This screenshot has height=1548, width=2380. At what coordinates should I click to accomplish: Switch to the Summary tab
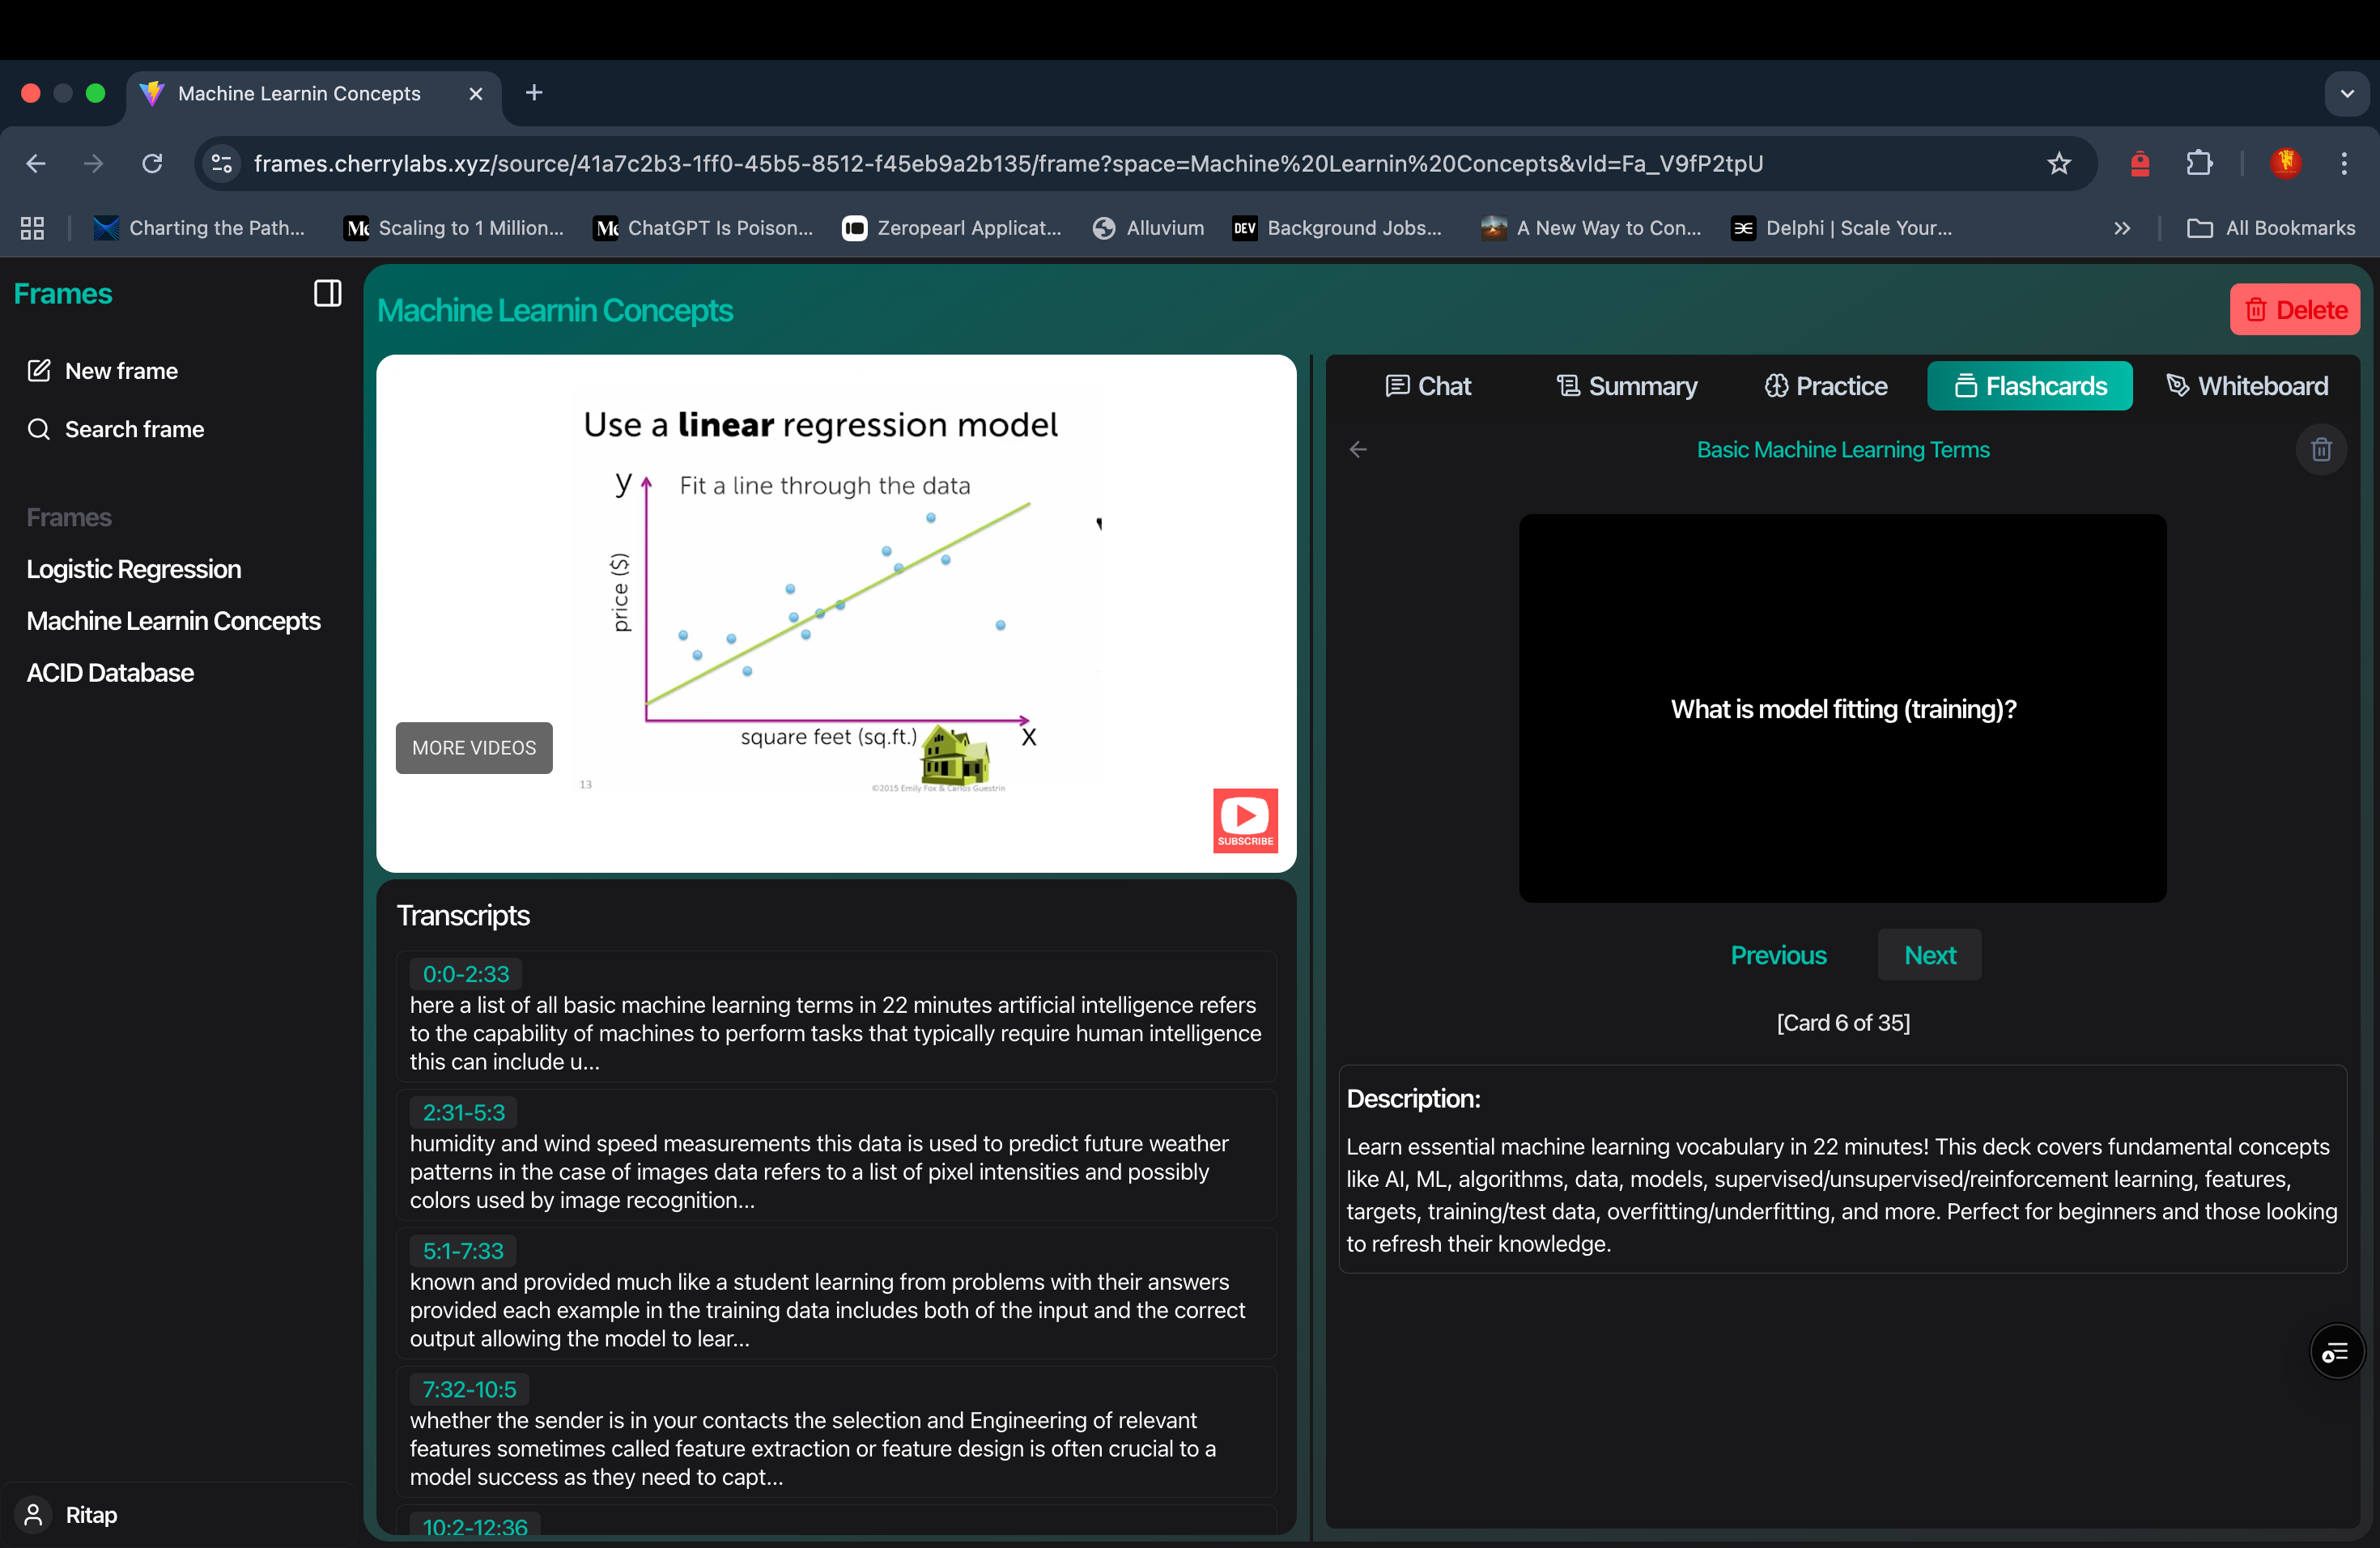click(x=1627, y=386)
